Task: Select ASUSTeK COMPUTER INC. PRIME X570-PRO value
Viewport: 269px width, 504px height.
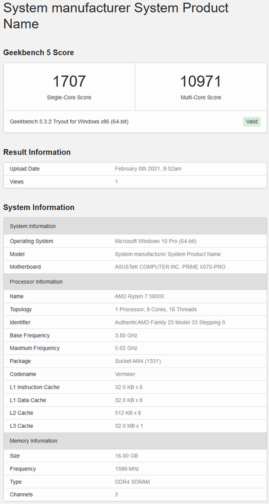Action: [170, 266]
